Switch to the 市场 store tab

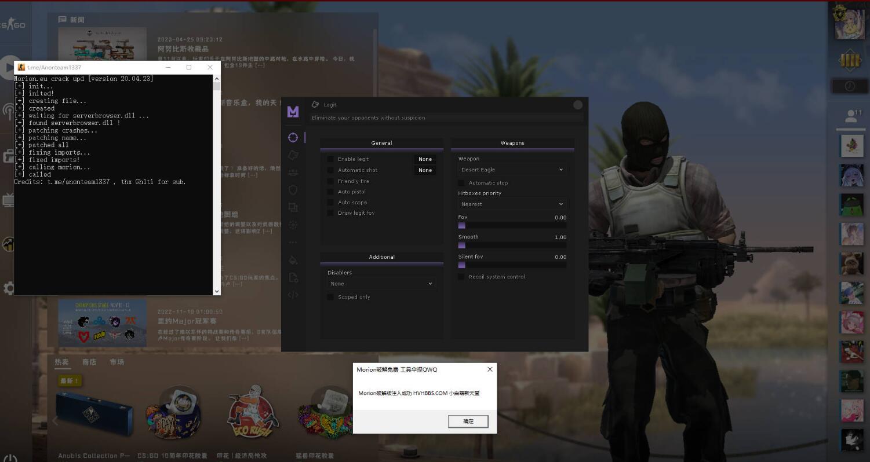click(117, 362)
